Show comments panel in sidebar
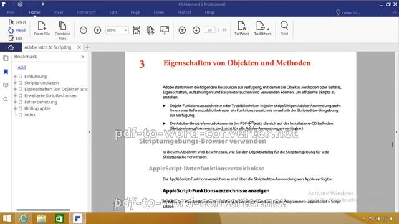This screenshot has width=399, height=224. (6, 85)
